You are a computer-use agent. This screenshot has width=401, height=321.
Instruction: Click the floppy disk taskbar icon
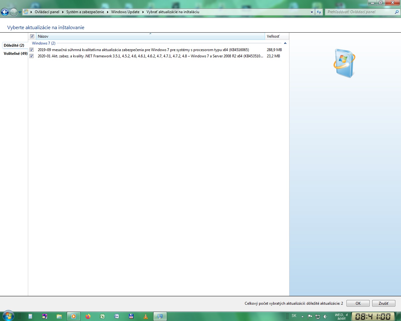click(x=131, y=316)
